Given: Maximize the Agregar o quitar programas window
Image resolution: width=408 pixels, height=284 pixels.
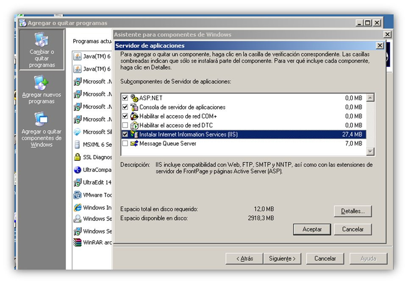Looking at the screenshot, I should (368, 23).
